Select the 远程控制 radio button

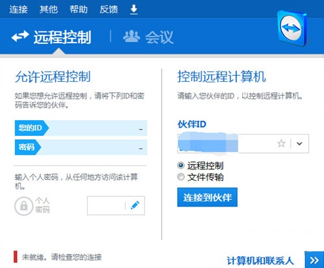(181, 165)
